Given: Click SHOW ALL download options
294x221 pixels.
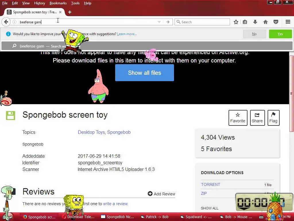Looking at the screenshot, I should (210, 208).
